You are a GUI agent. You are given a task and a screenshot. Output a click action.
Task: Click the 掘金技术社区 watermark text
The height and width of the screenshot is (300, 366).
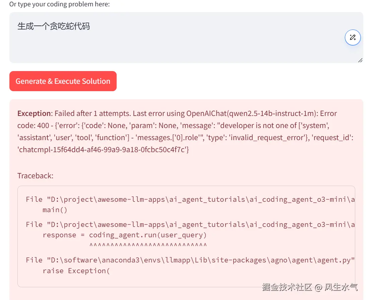coord(287,287)
